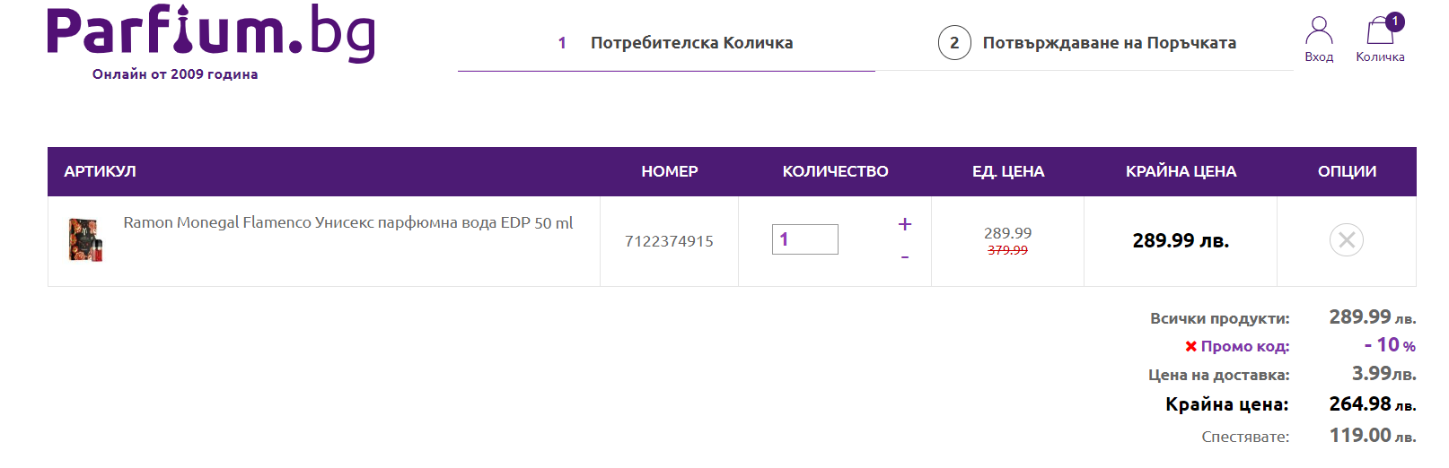Remove the promo code with the red X
This screenshot has width=1449, height=468.
click(1190, 346)
